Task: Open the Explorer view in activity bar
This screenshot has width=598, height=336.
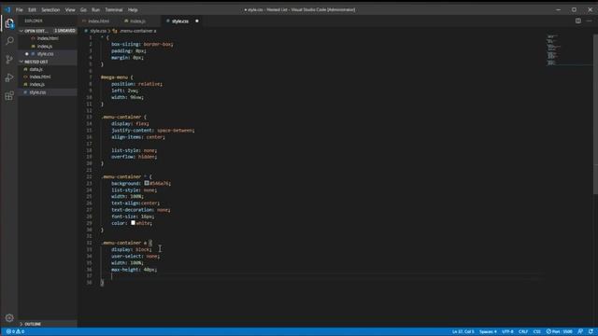Action: (x=9, y=23)
